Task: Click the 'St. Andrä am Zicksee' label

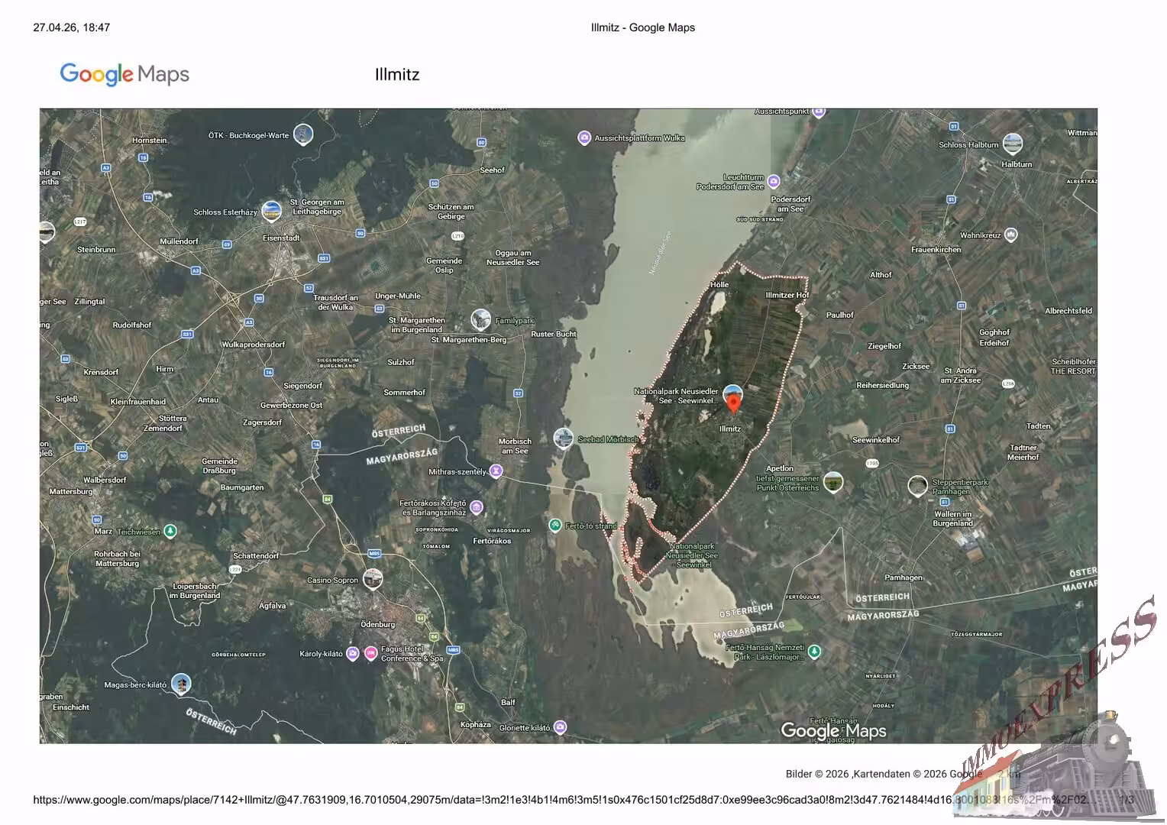Action: coord(961,375)
